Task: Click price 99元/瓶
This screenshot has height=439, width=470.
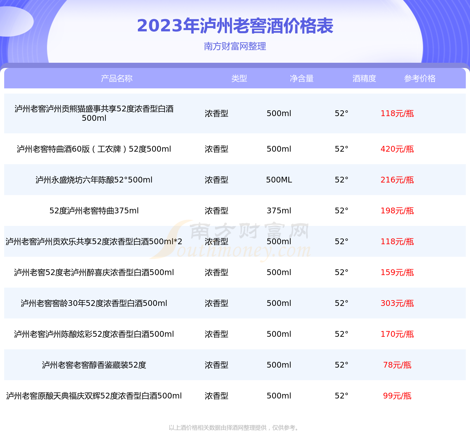Action: click(x=397, y=396)
